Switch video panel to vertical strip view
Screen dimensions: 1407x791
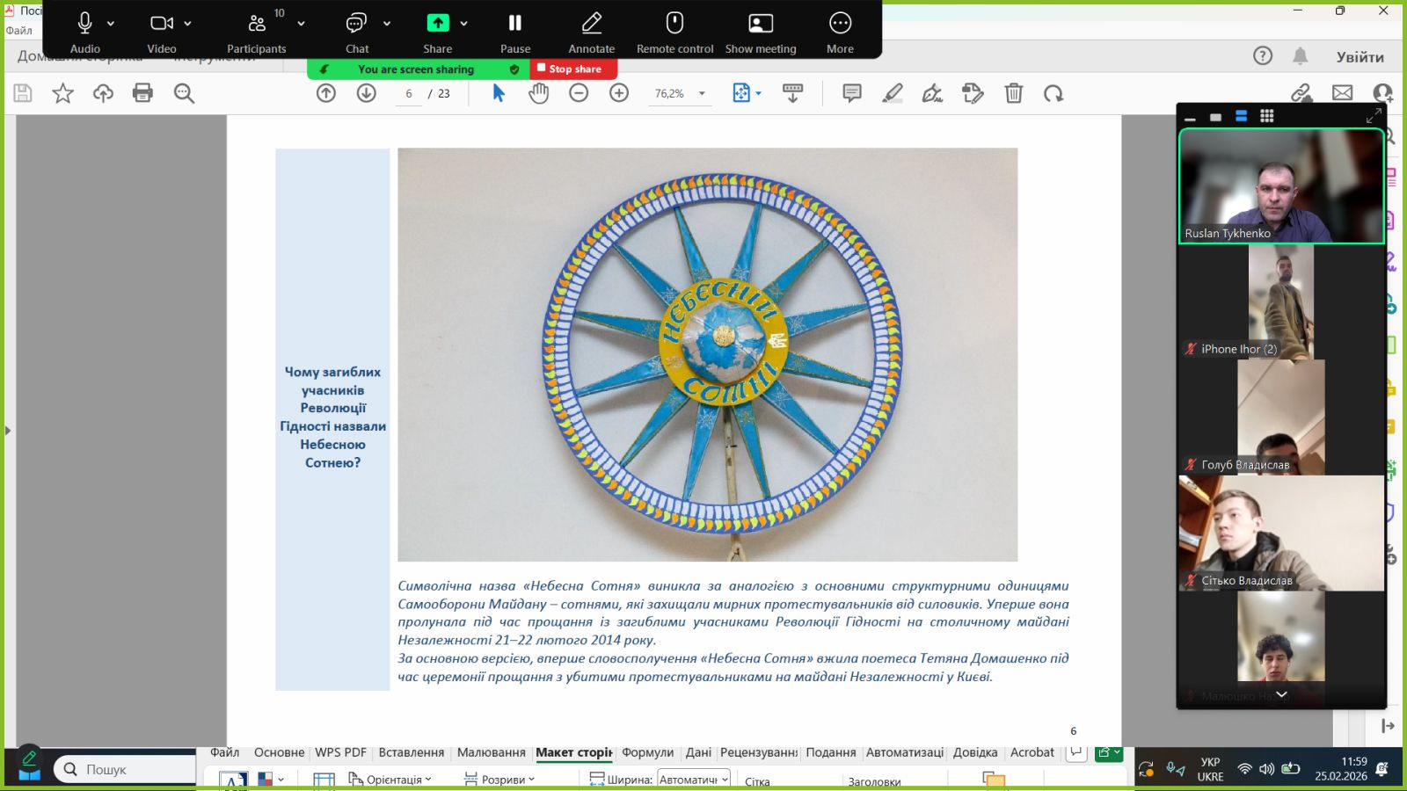pyautogui.click(x=1241, y=116)
